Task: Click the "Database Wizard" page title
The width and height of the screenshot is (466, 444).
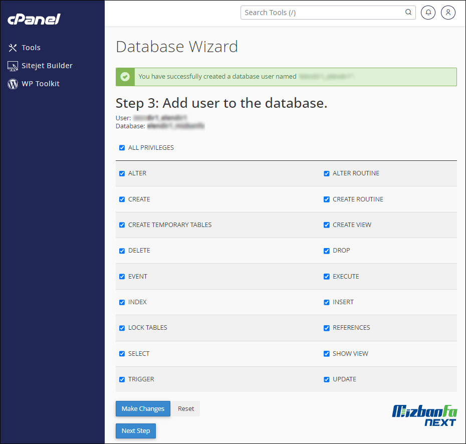Action: point(177,47)
